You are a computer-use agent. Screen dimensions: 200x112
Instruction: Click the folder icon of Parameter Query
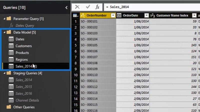[x=9, y=18]
